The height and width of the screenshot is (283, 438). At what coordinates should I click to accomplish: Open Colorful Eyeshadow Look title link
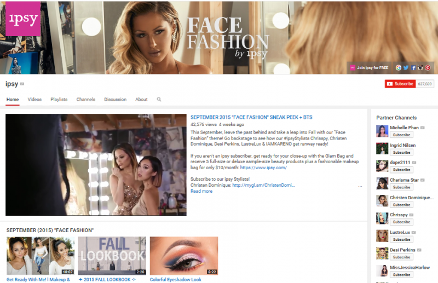coord(175,280)
